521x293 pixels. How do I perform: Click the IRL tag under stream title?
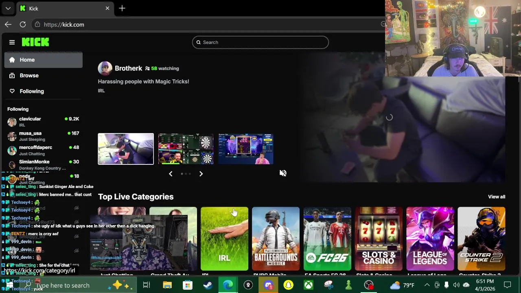101,91
